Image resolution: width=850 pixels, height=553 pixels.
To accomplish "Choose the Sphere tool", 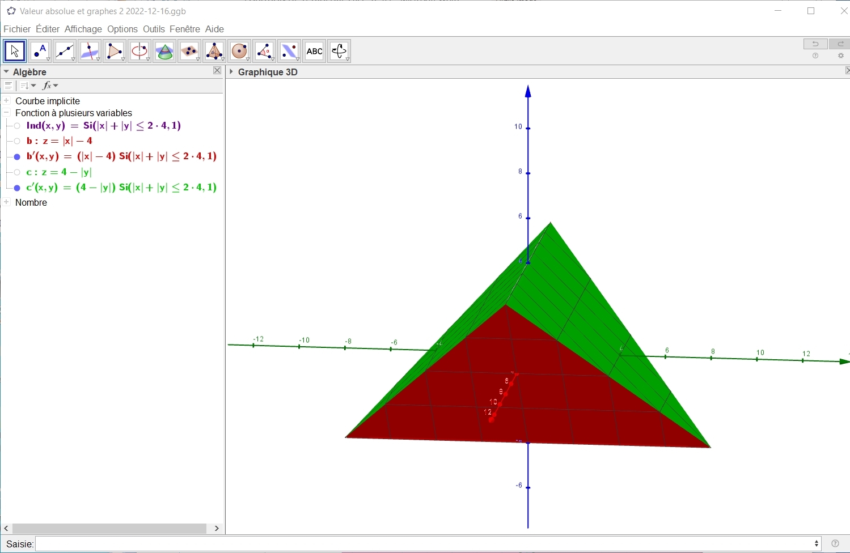I will point(239,51).
